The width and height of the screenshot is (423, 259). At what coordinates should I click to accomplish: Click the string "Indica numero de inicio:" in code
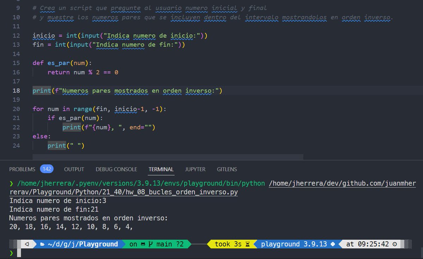pyautogui.click(x=152, y=35)
